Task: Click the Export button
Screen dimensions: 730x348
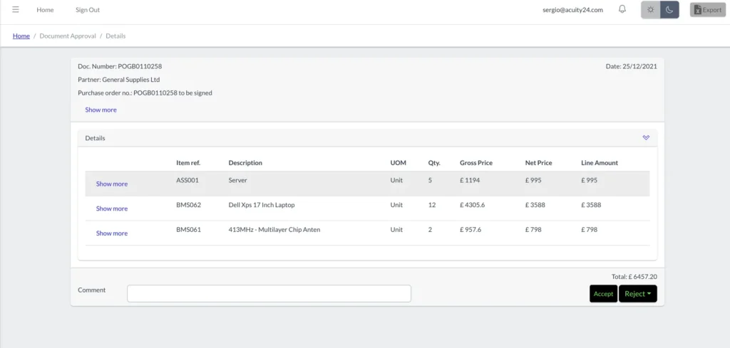Action: 707,10
